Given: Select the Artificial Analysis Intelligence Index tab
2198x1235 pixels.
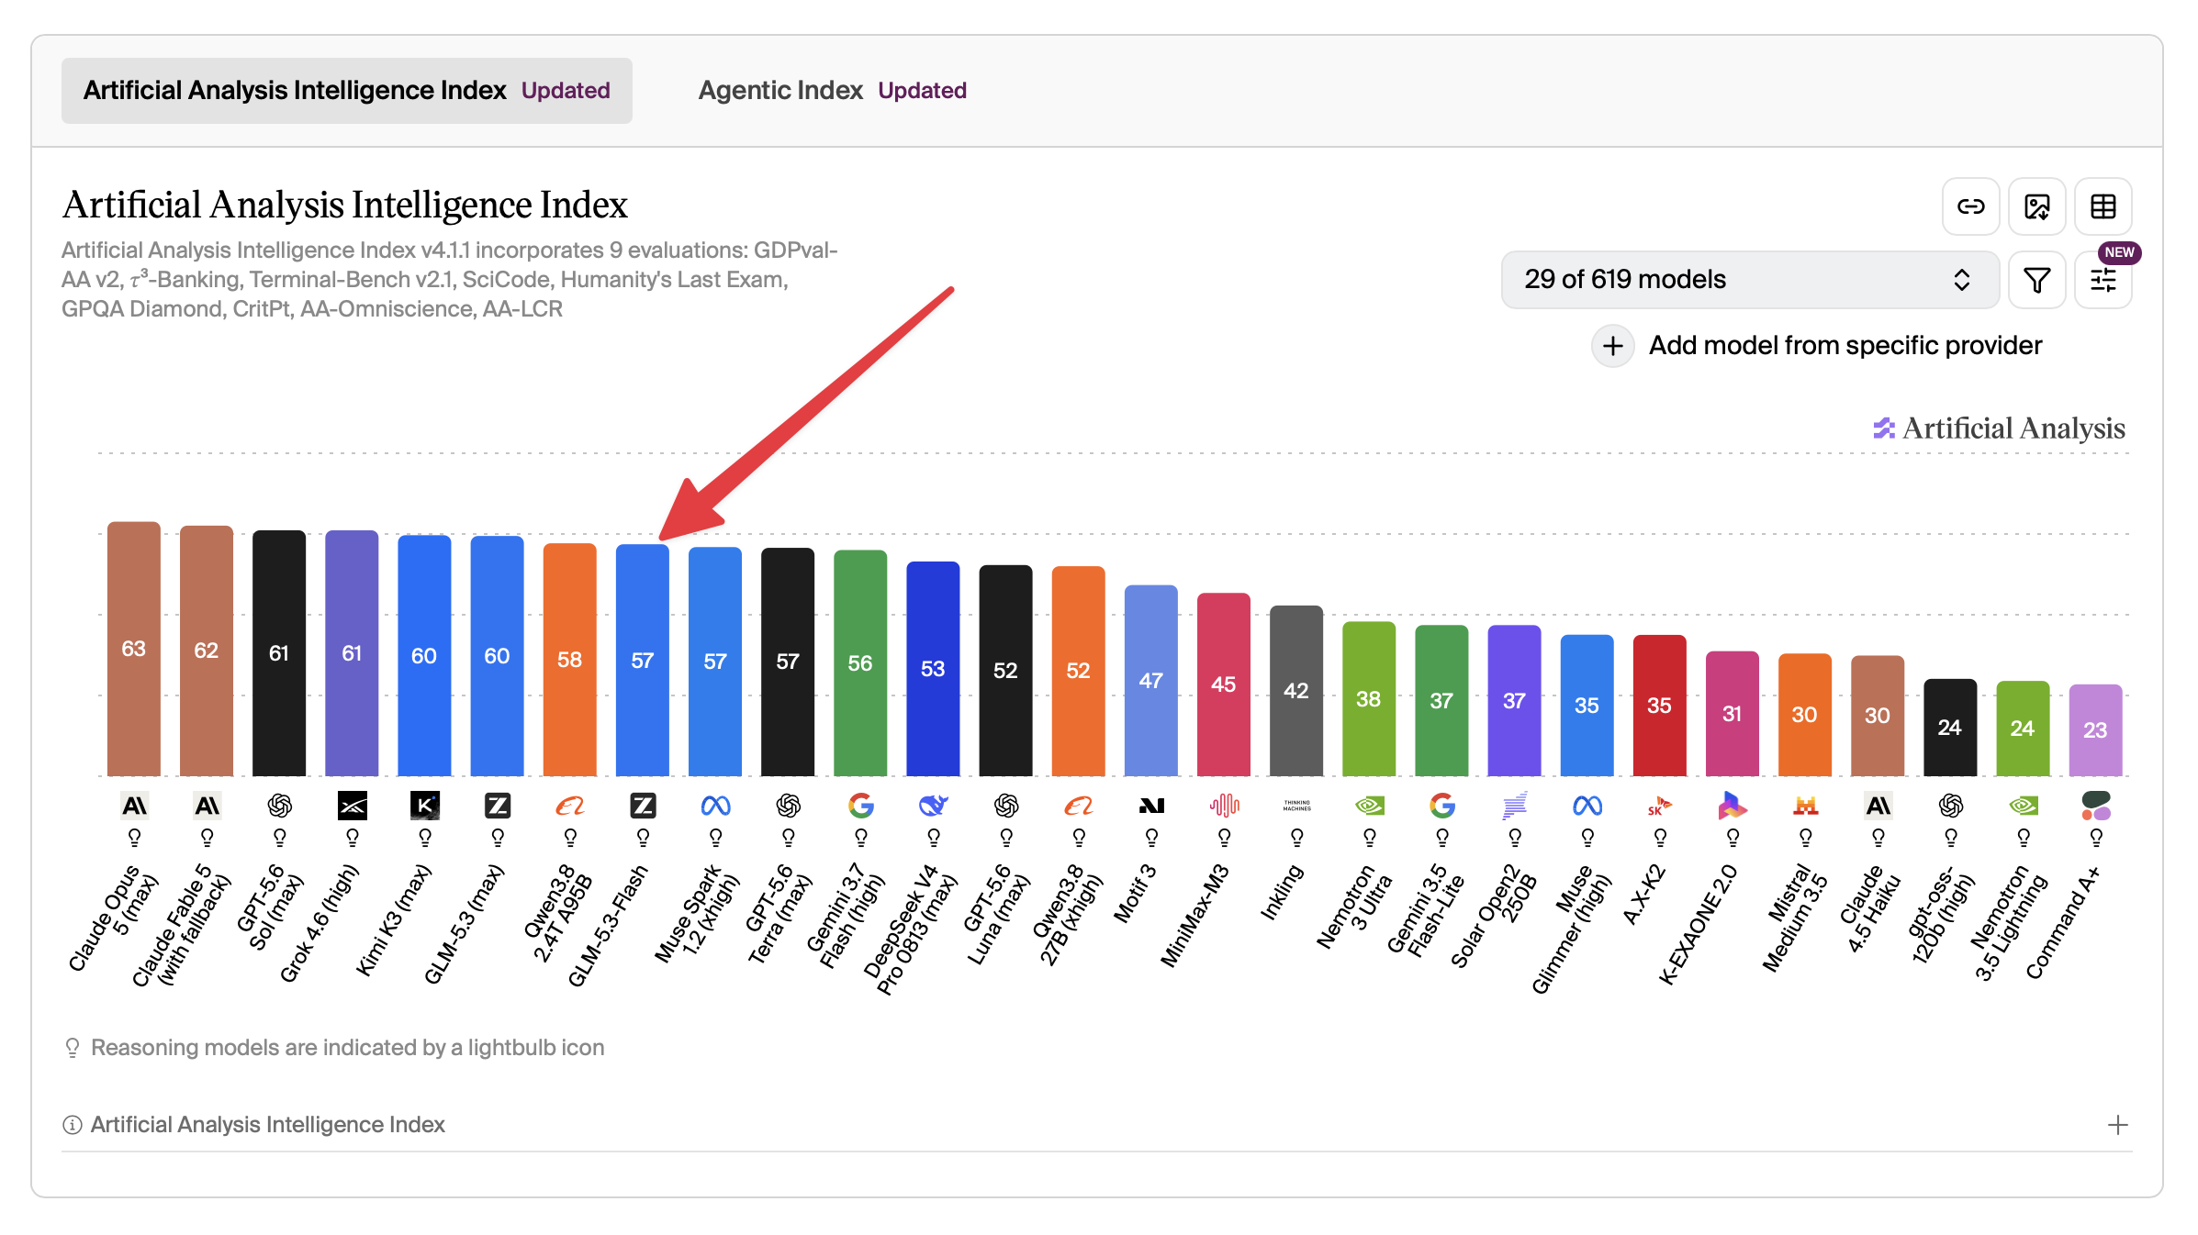Looking at the screenshot, I should click(x=347, y=91).
